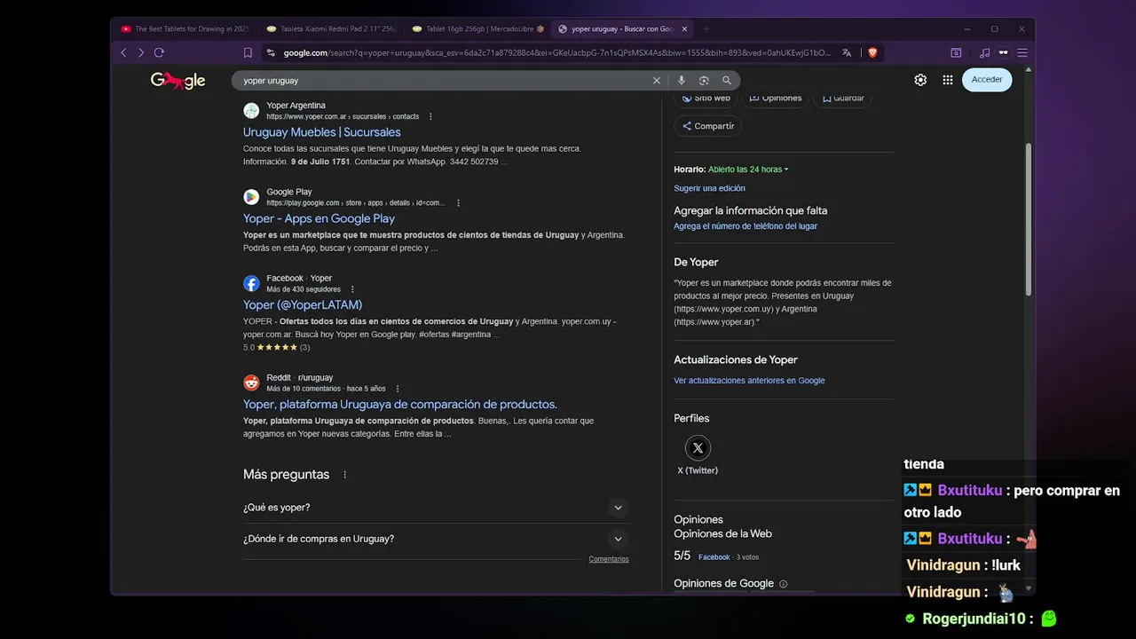
Task: Click the Más preguntas heading
Action: coord(286,475)
